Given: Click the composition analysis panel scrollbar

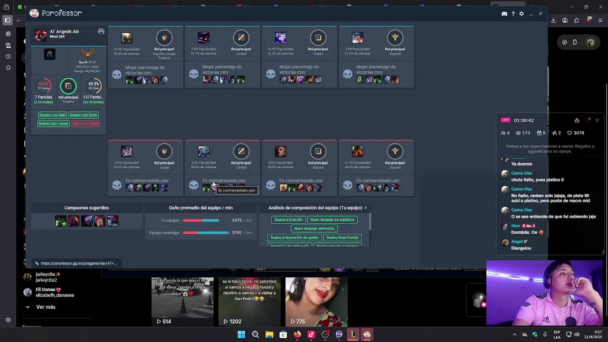Looking at the screenshot, I should 370,222.
